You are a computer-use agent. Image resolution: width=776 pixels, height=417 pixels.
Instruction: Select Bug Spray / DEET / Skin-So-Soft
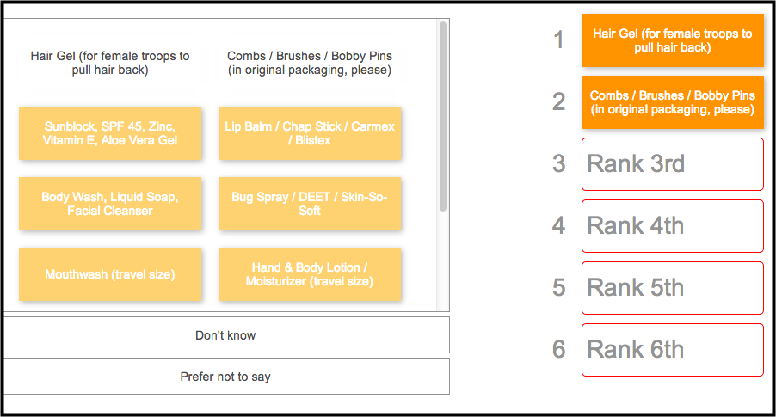pos(310,204)
